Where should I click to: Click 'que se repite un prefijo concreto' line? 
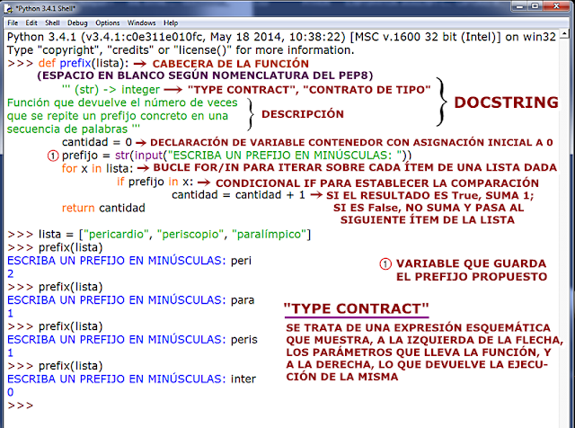[118, 116]
